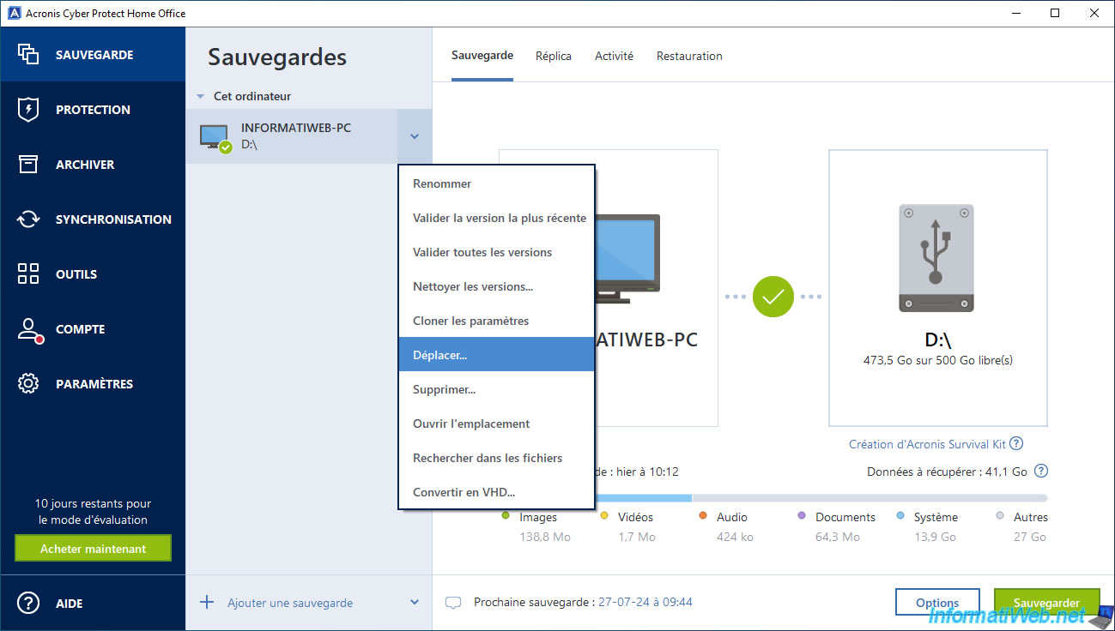Click the Sauvegarder button
Image resolution: width=1115 pixels, height=631 pixels.
1047,603
